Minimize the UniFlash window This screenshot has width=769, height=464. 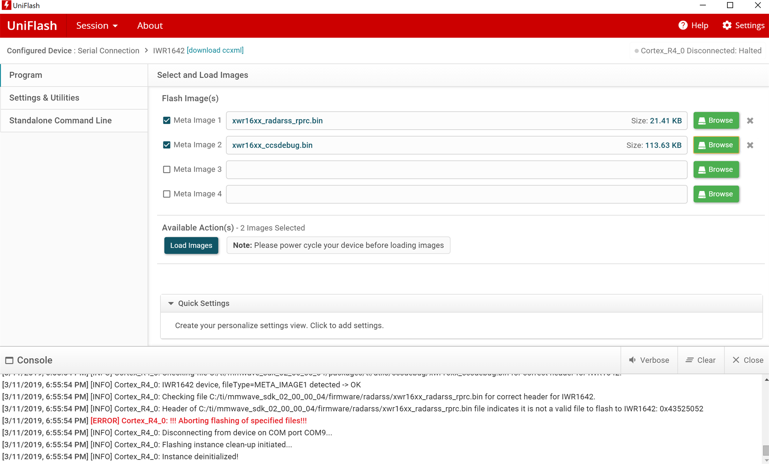[x=702, y=5]
